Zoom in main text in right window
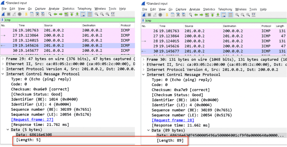 (x=237, y=15)
